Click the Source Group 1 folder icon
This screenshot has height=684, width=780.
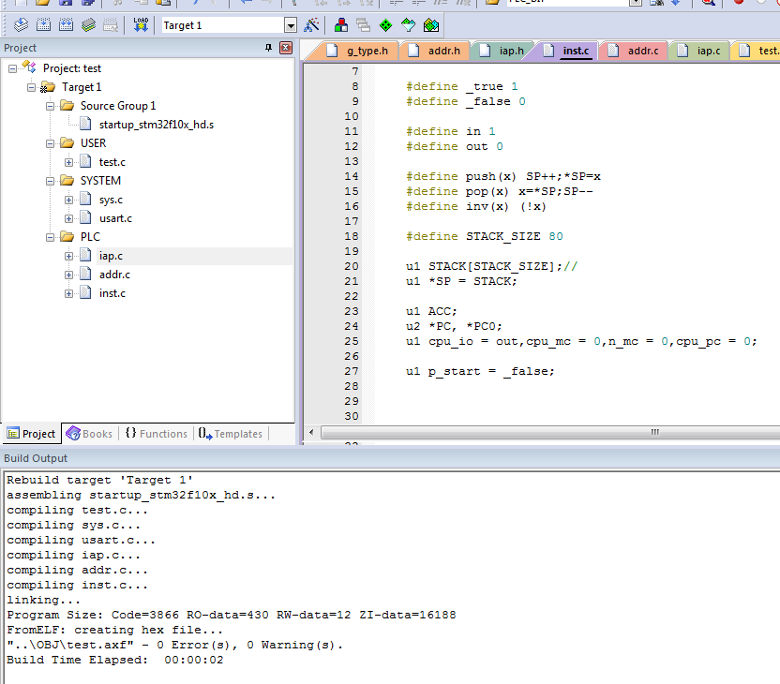point(67,105)
